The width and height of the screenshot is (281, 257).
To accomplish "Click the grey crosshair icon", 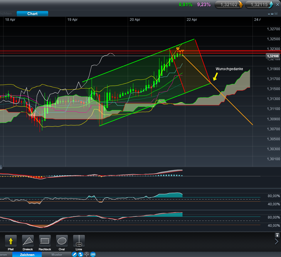I will [87, 254].
